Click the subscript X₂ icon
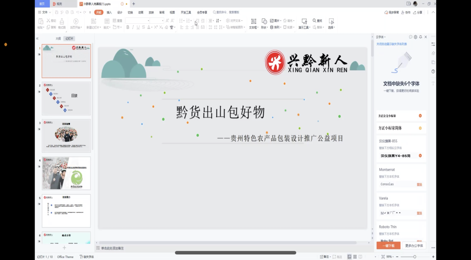 tap(161, 27)
